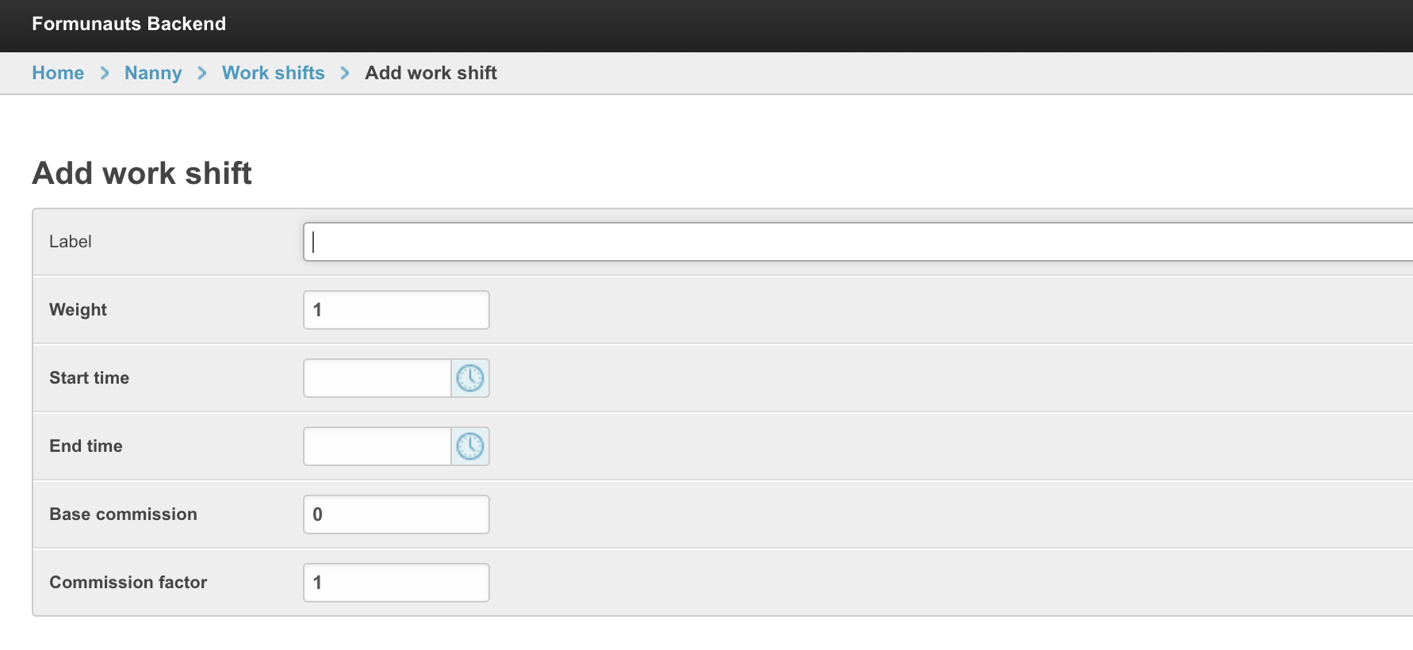Click the current Add work shift breadcrumb
1413x650 pixels.
[x=431, y=73]
